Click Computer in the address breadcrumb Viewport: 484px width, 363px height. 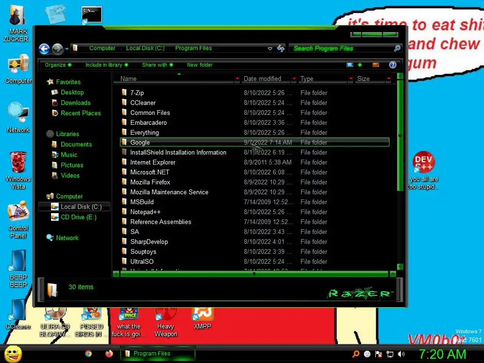point(102,48)
